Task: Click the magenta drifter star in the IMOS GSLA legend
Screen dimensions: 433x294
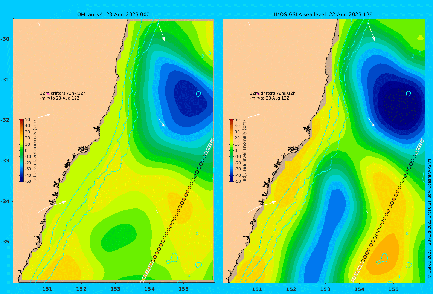Action: click(258, 94)
